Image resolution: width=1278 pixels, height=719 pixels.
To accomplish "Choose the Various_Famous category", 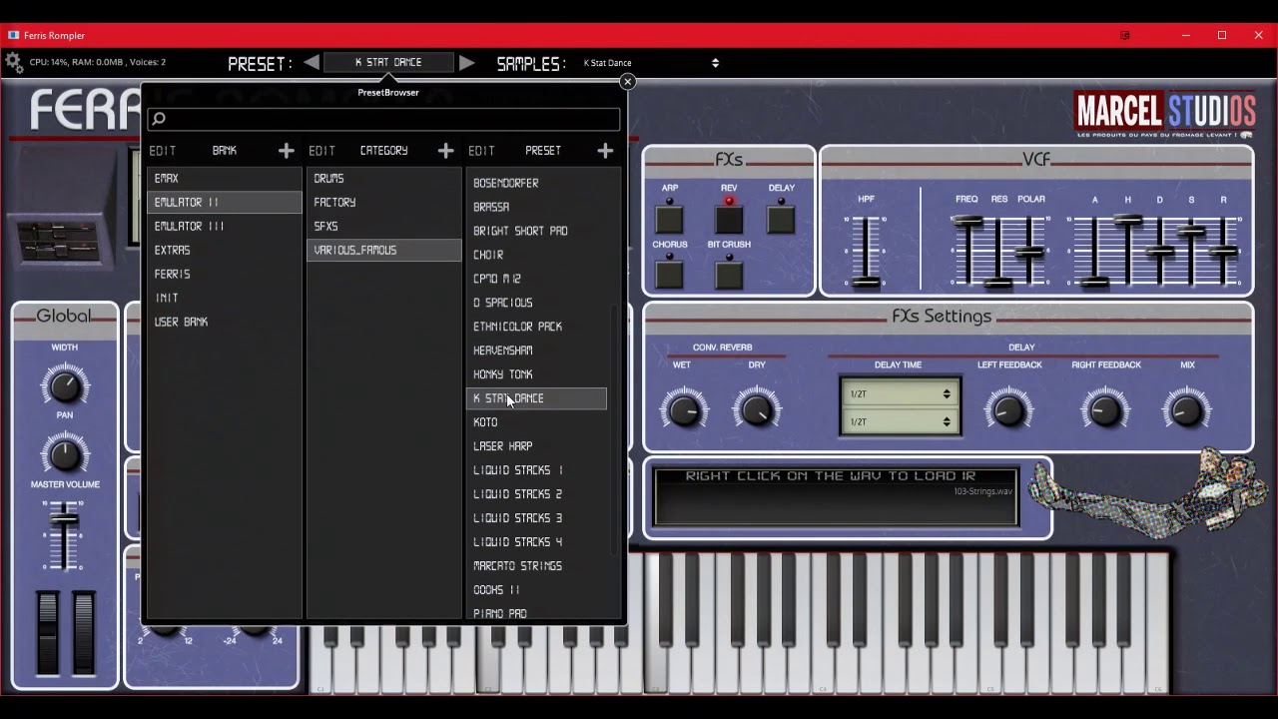I will click(383, 250).
